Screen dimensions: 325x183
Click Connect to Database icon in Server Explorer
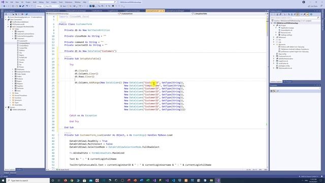pos(13,14)
